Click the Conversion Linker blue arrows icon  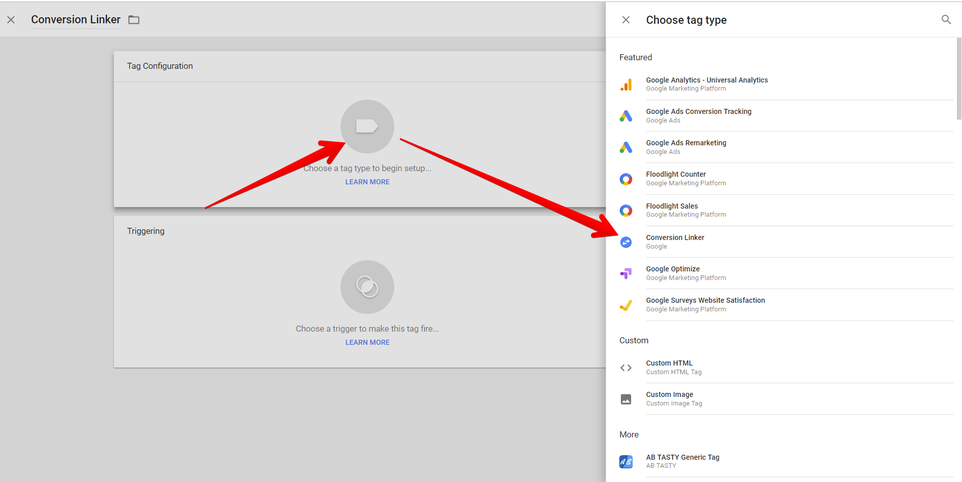click(x=626, y=242)
